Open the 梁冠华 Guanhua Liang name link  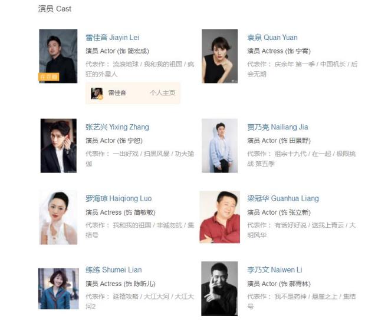click(283, 198)
